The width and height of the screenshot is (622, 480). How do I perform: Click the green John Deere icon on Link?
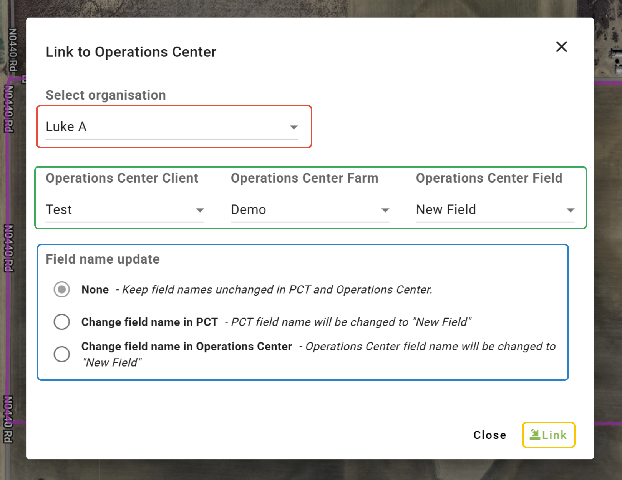[535, 435]
